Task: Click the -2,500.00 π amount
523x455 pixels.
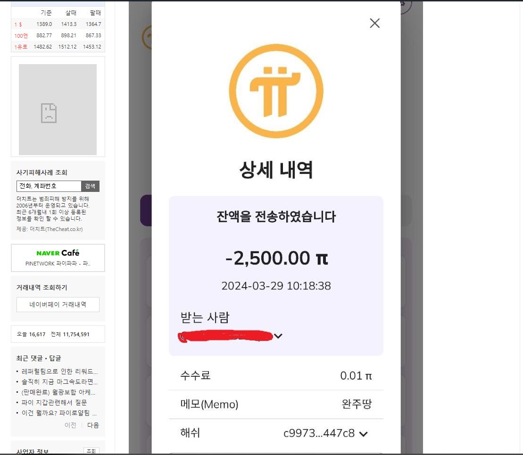Action: (x=276, y=258)
